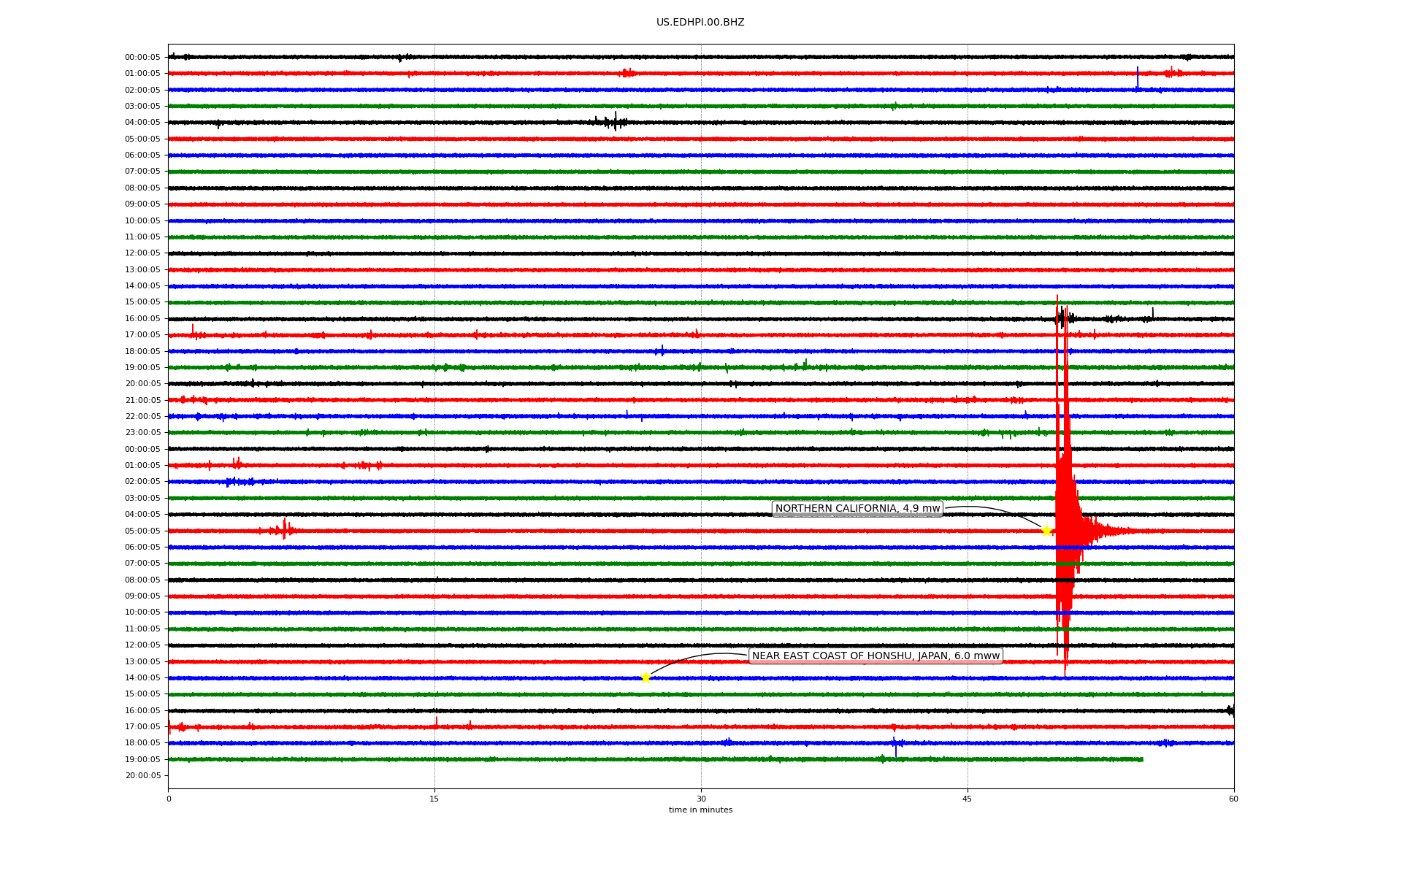This screenshot has height=876, width=1402.
Task: Click the NORTHERN CALIFORNIA, 4.9 mw label
Action: click(857, 509)
